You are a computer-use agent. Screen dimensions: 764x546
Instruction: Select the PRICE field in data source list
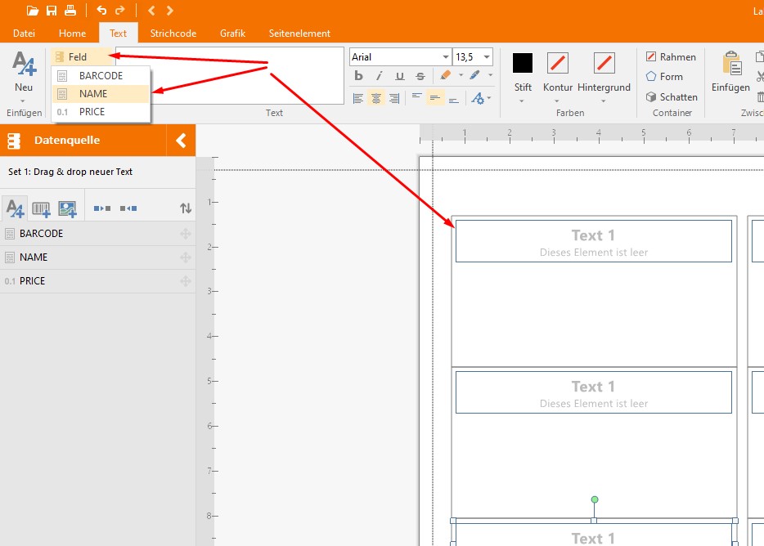(33, 281)
